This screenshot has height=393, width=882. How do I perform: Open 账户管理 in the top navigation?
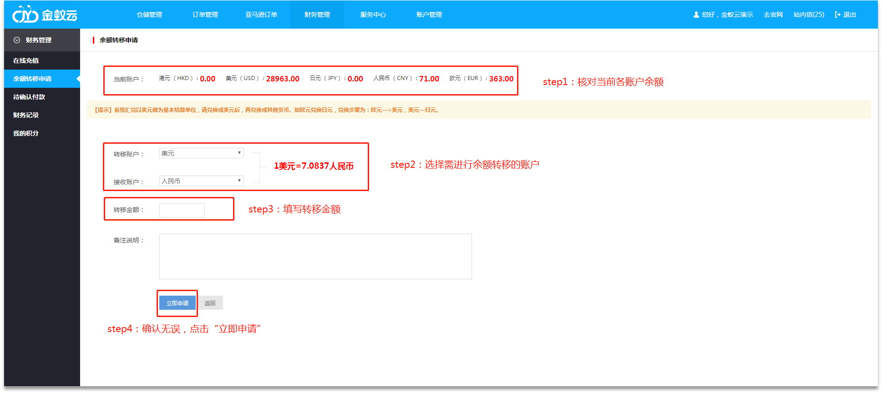(x=429, y=15)
